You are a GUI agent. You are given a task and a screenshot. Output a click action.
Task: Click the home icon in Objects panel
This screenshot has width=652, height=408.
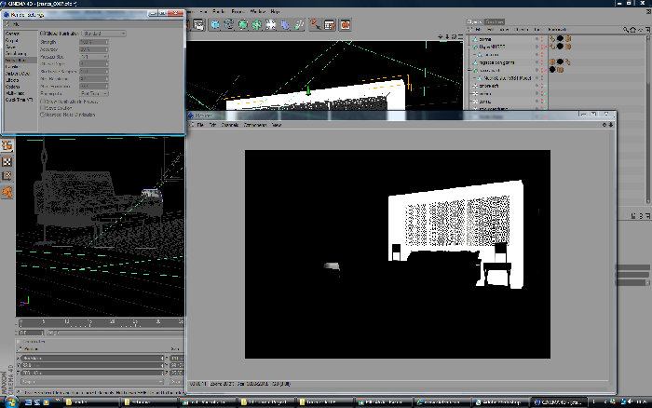pos(632,30)
